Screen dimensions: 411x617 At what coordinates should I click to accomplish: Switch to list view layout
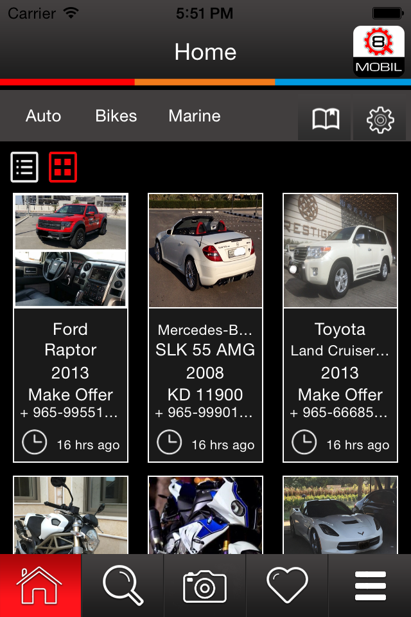click(x=24, y=167)
